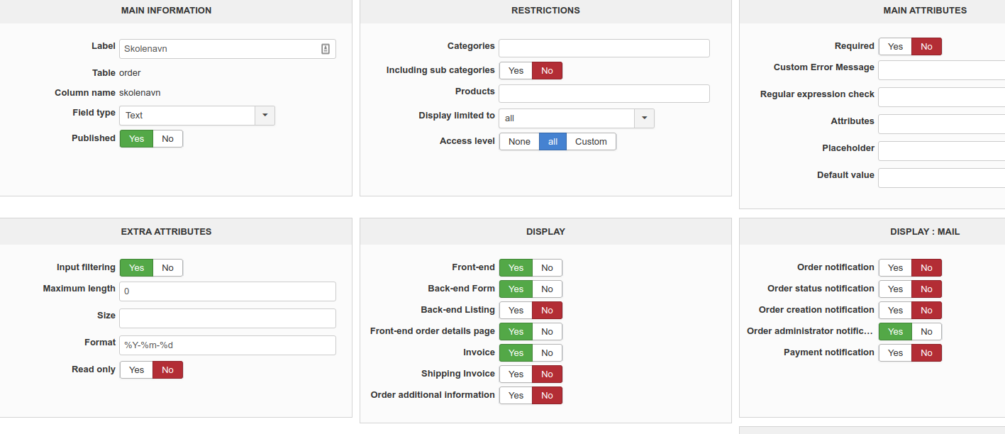Set Required to Yes
This screenshot has width=1005, height=434.
[x=895, y=47]
